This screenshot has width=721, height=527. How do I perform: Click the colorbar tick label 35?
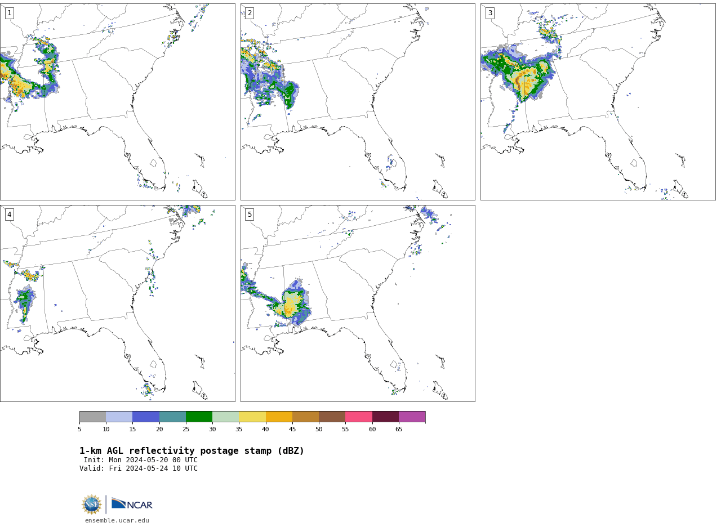coord(239,430)
